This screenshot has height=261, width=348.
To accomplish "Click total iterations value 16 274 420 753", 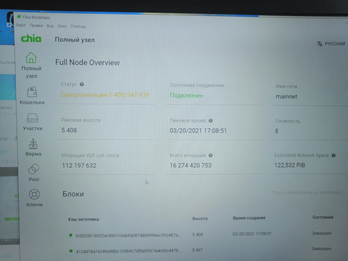I will 191,165.
